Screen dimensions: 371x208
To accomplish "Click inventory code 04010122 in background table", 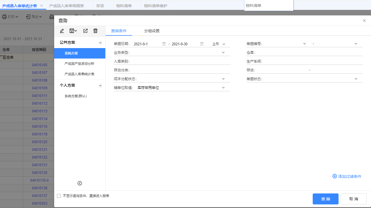I will pyautogui.click(x=40, y=157).
